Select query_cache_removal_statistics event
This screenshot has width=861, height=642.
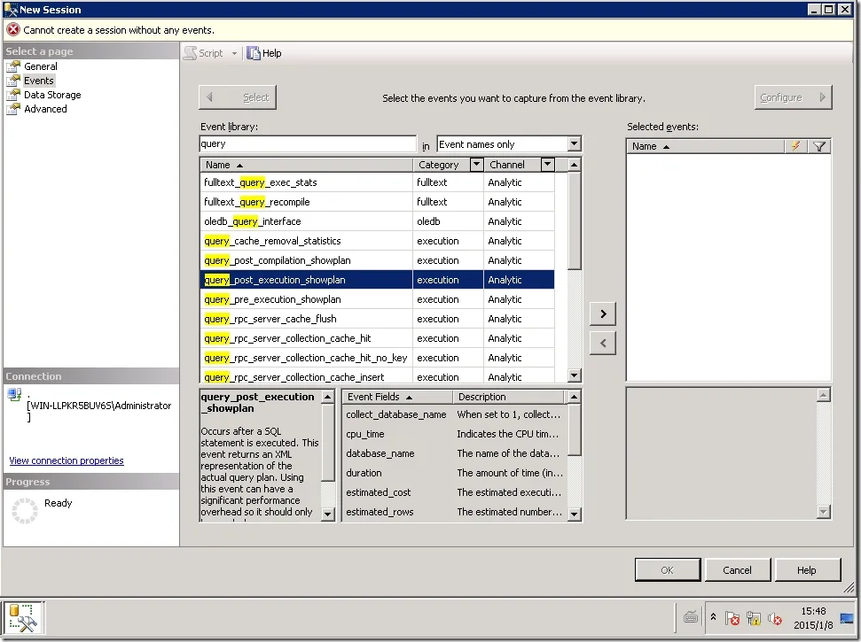[377, 241]
